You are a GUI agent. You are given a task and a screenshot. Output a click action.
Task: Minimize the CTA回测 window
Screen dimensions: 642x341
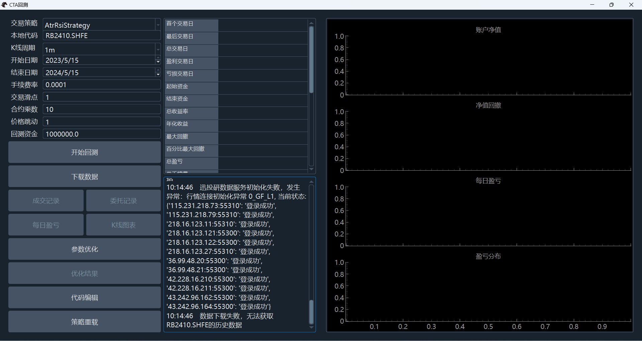pyautogui.click(x=592, y=5)
